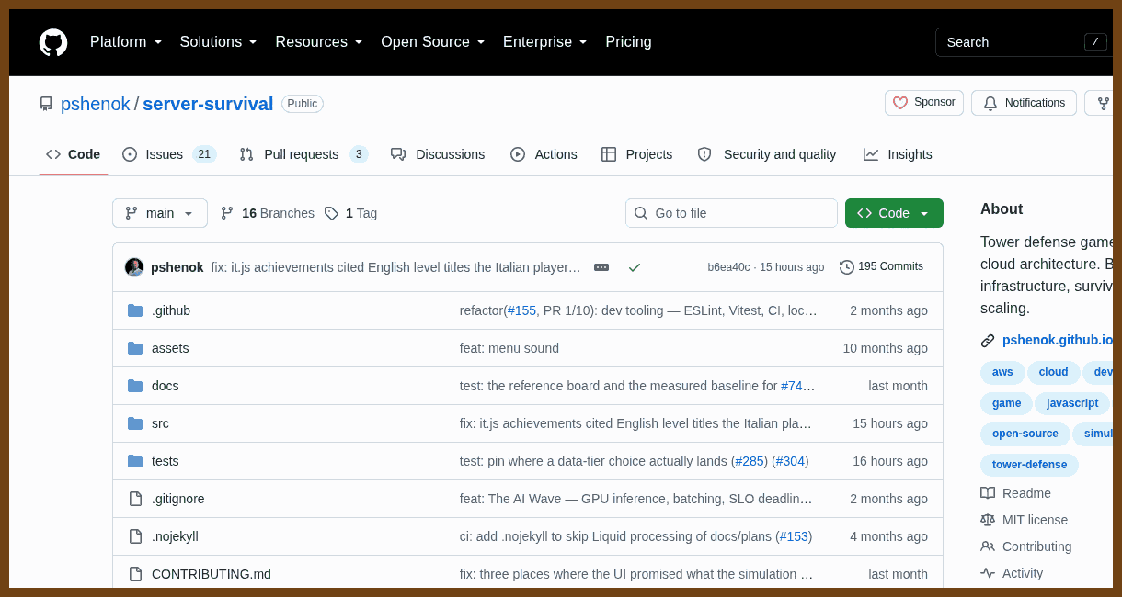
Task: Show the commit status check mark
Action: coord(635,267)
